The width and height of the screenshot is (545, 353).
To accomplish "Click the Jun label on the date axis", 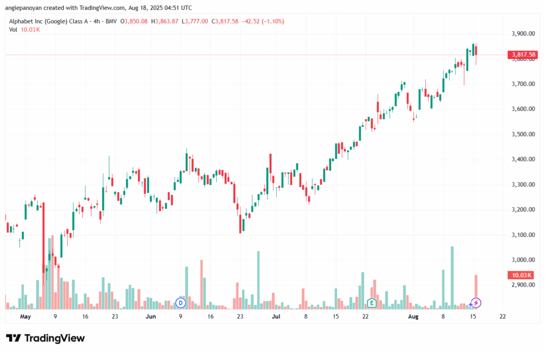I will (x=151, y=316).
